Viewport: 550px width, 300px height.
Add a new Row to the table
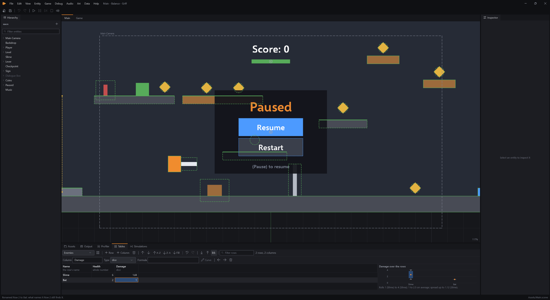109,253
